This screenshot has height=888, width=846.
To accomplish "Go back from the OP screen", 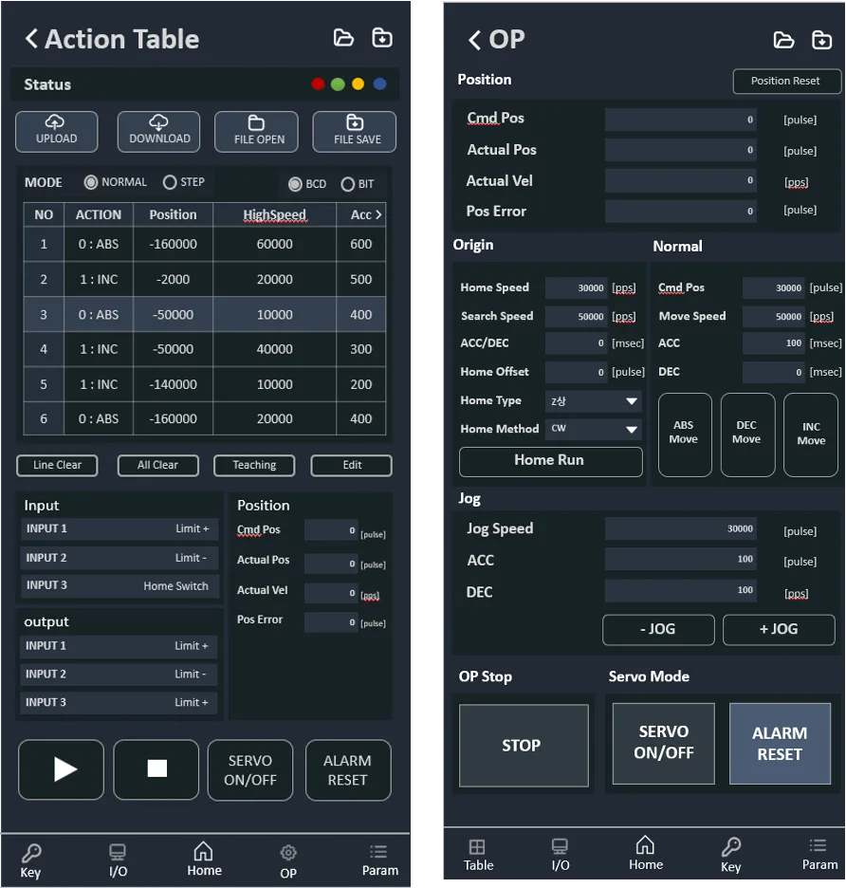I will pos(474,40).
